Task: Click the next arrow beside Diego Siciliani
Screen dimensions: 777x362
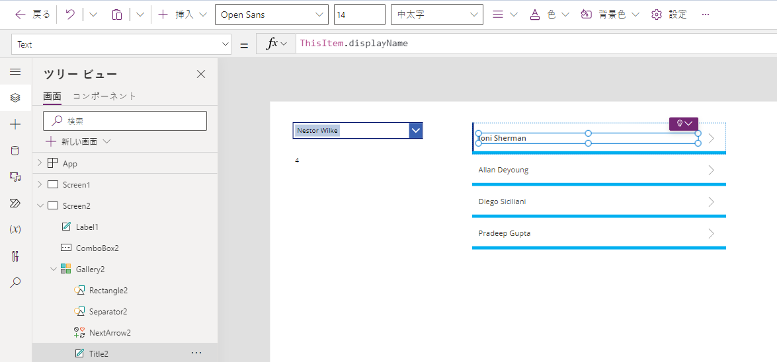Action: tap(712, 201)
